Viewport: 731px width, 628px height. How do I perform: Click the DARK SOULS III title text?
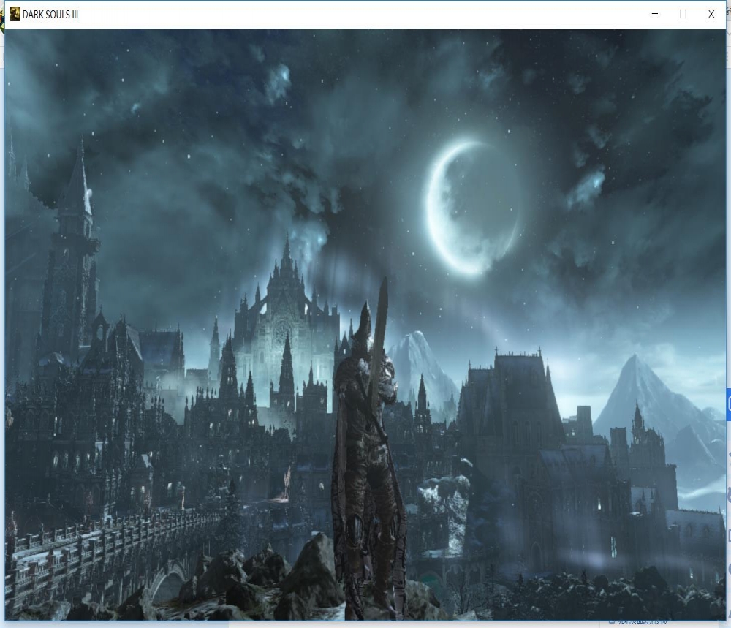(50, 15)
